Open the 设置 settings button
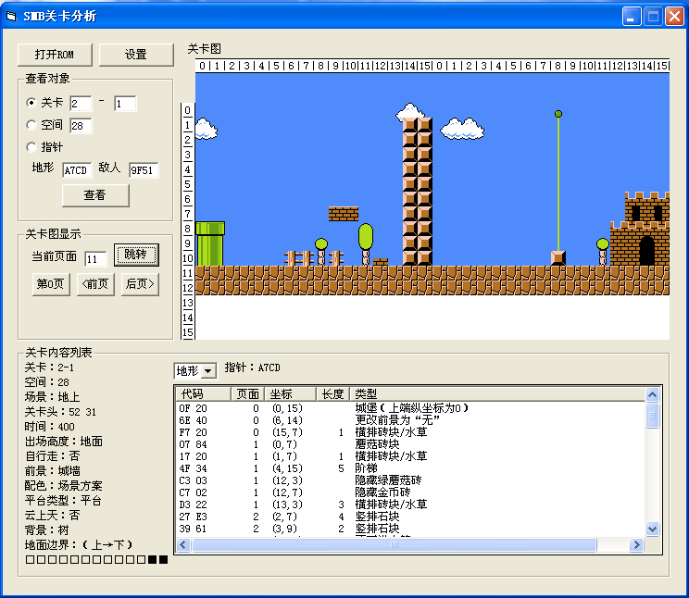The image size is (689, 598). click(x=136, y=55)
